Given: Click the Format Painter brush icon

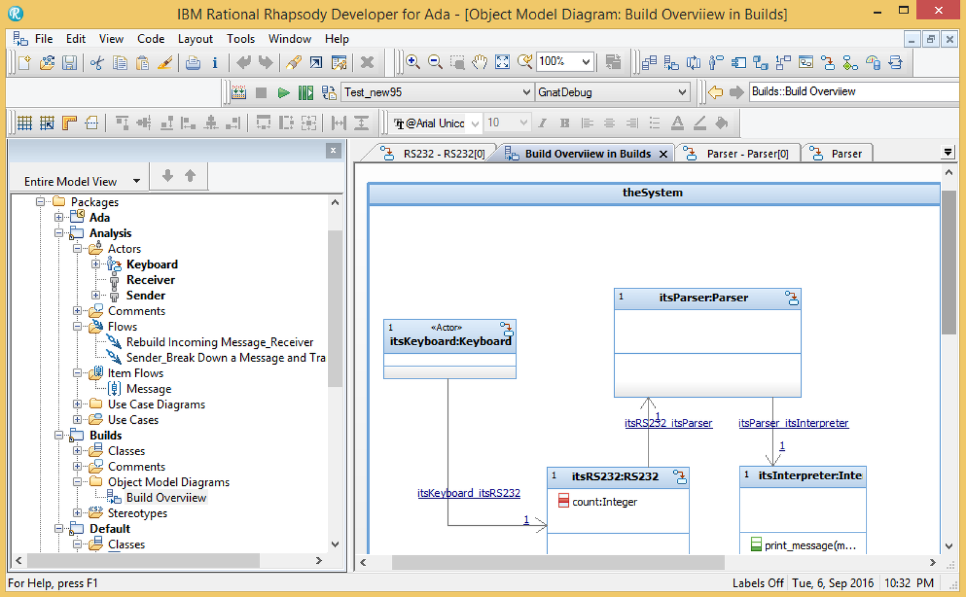Looking at the screenshot, I should coord(164,62).
